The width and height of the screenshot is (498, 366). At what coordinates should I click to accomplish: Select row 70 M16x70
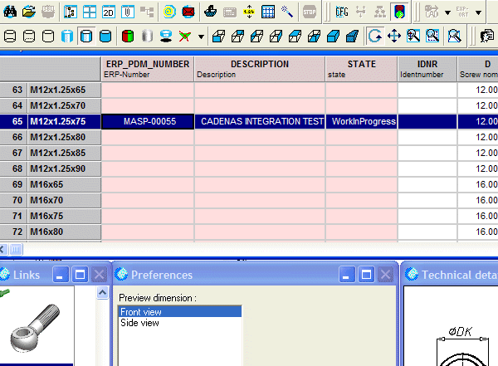point(51,200)
